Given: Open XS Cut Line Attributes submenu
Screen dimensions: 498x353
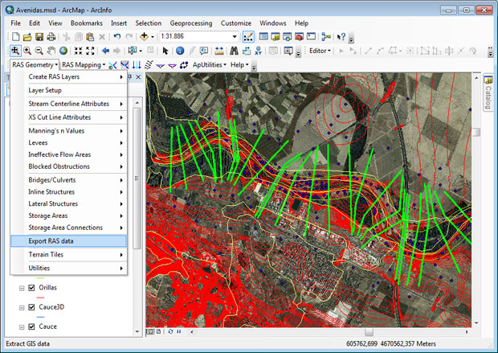Looking at the screenshot, I should 68,117.
